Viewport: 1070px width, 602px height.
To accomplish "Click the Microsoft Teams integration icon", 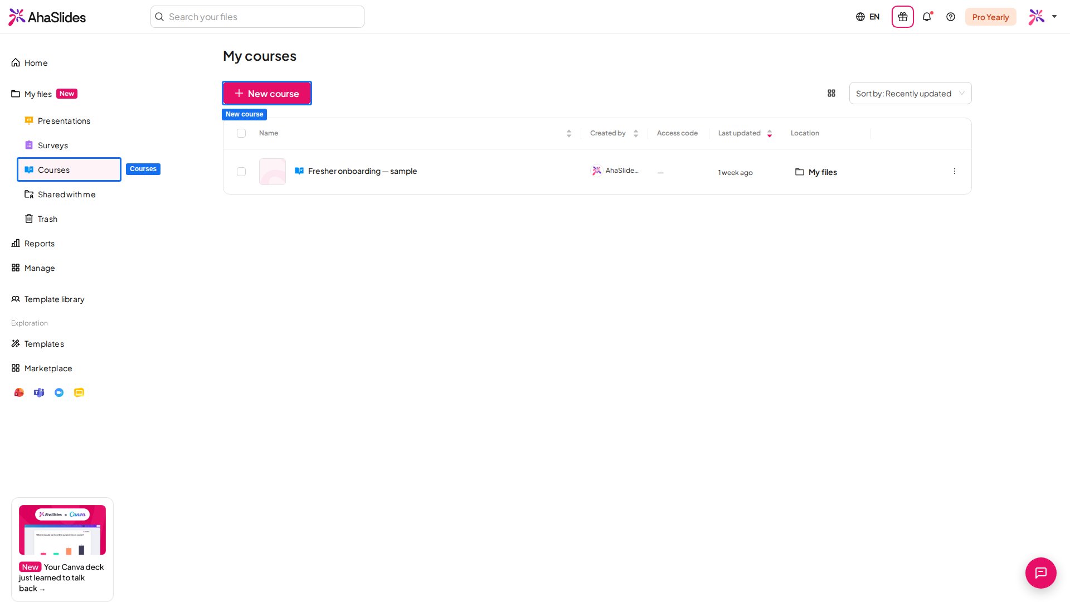I will 39,393.
